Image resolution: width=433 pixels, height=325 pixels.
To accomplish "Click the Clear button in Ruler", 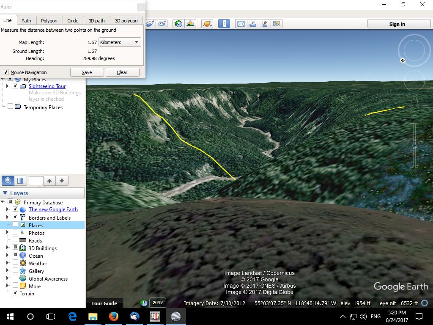I will [x=122, y=72].
